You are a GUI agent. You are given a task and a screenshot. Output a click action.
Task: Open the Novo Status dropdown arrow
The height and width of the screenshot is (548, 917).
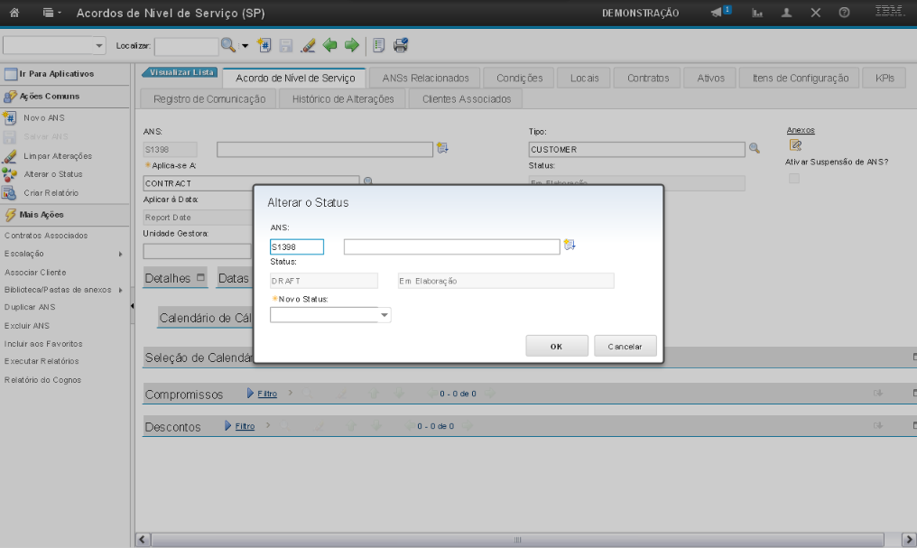pos(384,316)
